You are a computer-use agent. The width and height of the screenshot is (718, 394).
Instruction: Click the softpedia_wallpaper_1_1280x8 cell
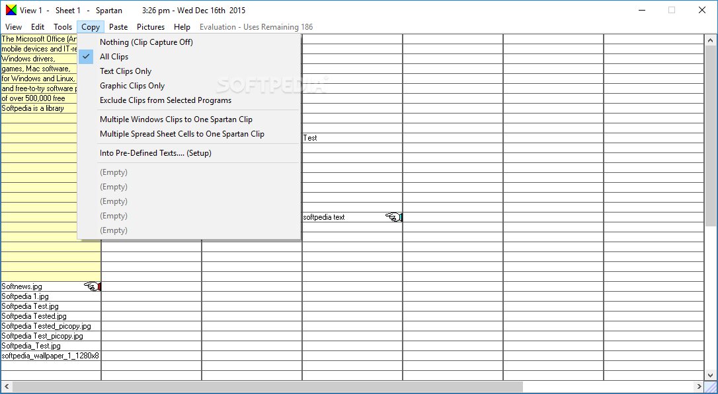51,356
